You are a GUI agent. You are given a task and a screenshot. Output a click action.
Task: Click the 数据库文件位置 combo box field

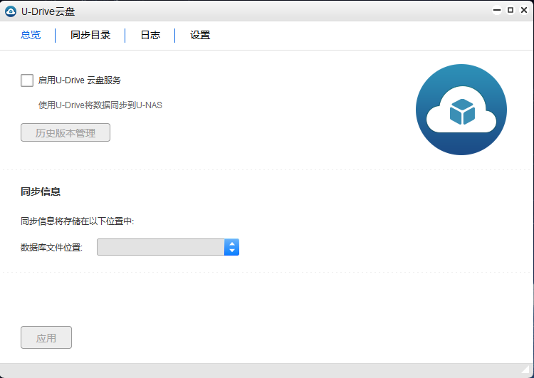(x=168, y=247)
